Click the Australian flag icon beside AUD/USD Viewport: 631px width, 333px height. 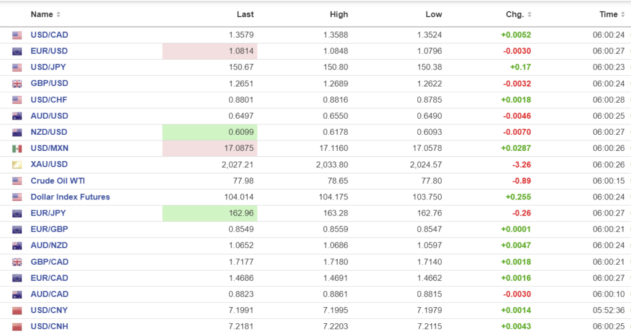17,116
